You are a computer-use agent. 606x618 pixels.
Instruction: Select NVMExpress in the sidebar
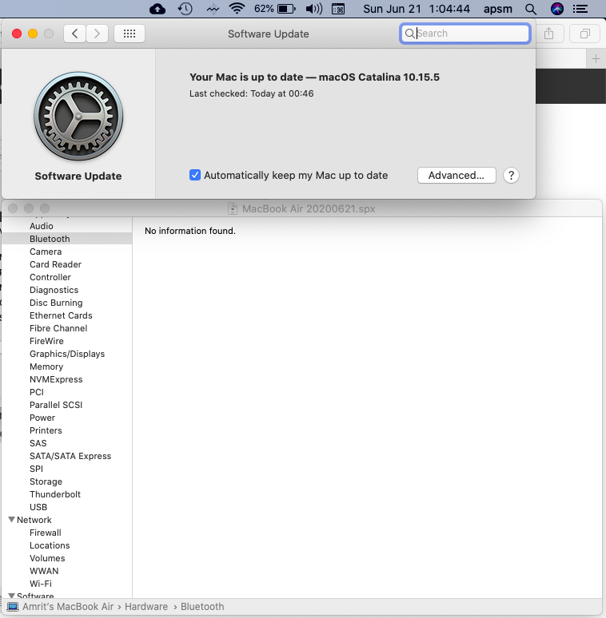(56, 379)
